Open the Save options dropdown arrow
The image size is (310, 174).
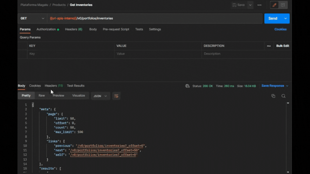click(250, 5)
